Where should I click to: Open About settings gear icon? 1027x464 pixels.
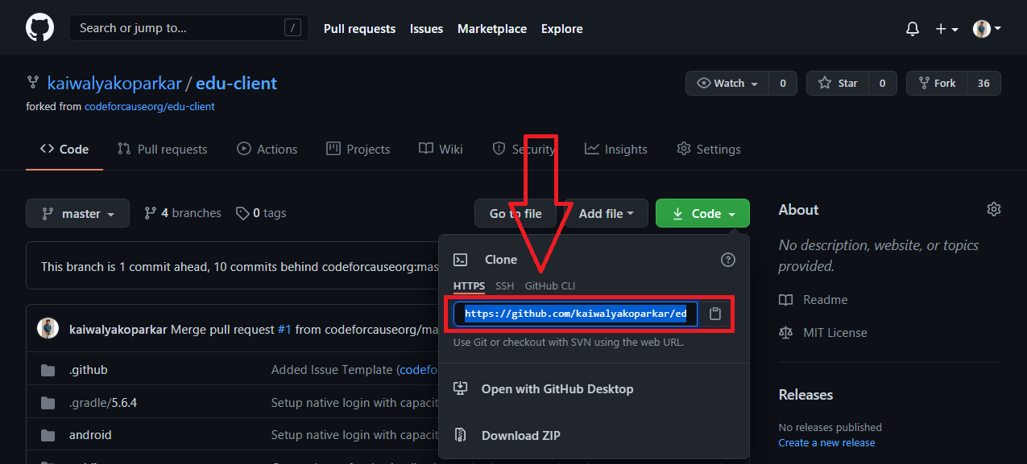click(x=994, y=209)
